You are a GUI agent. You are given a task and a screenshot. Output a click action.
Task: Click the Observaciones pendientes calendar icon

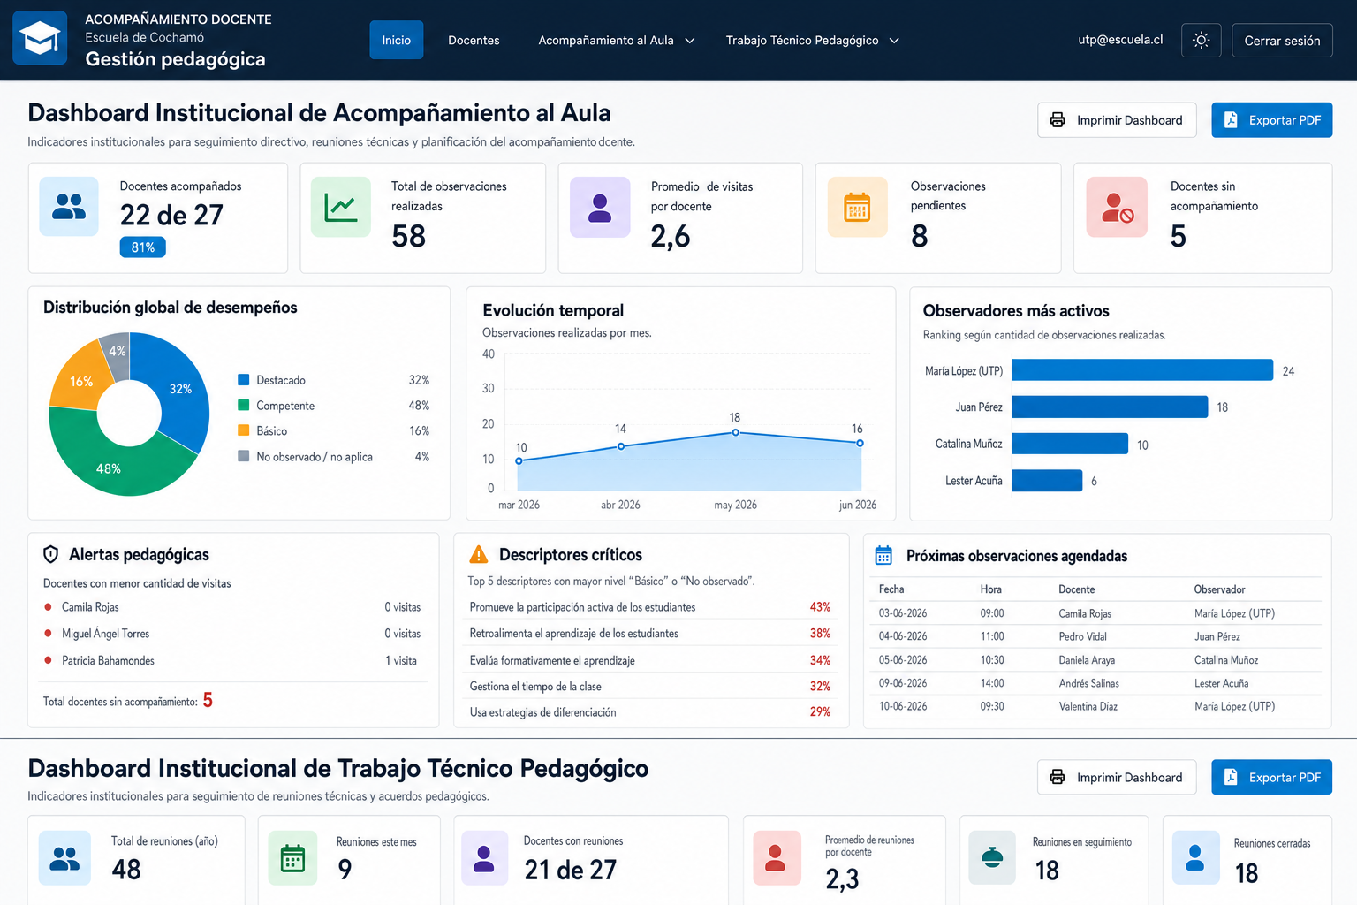click(x=857, y=207)
